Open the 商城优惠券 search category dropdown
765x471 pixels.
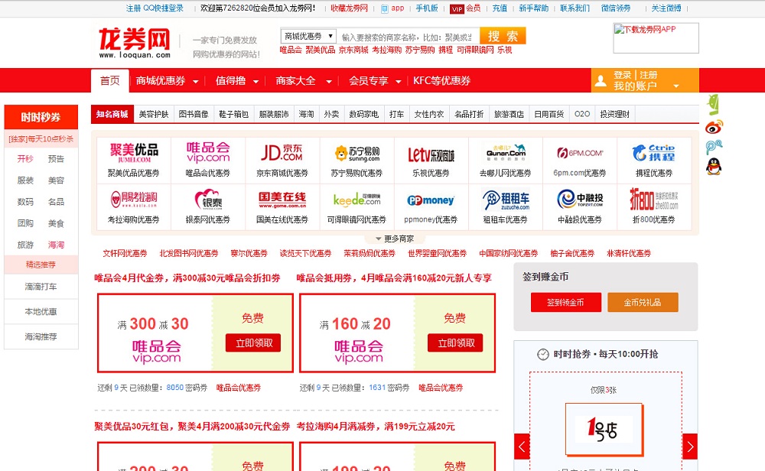308,36
